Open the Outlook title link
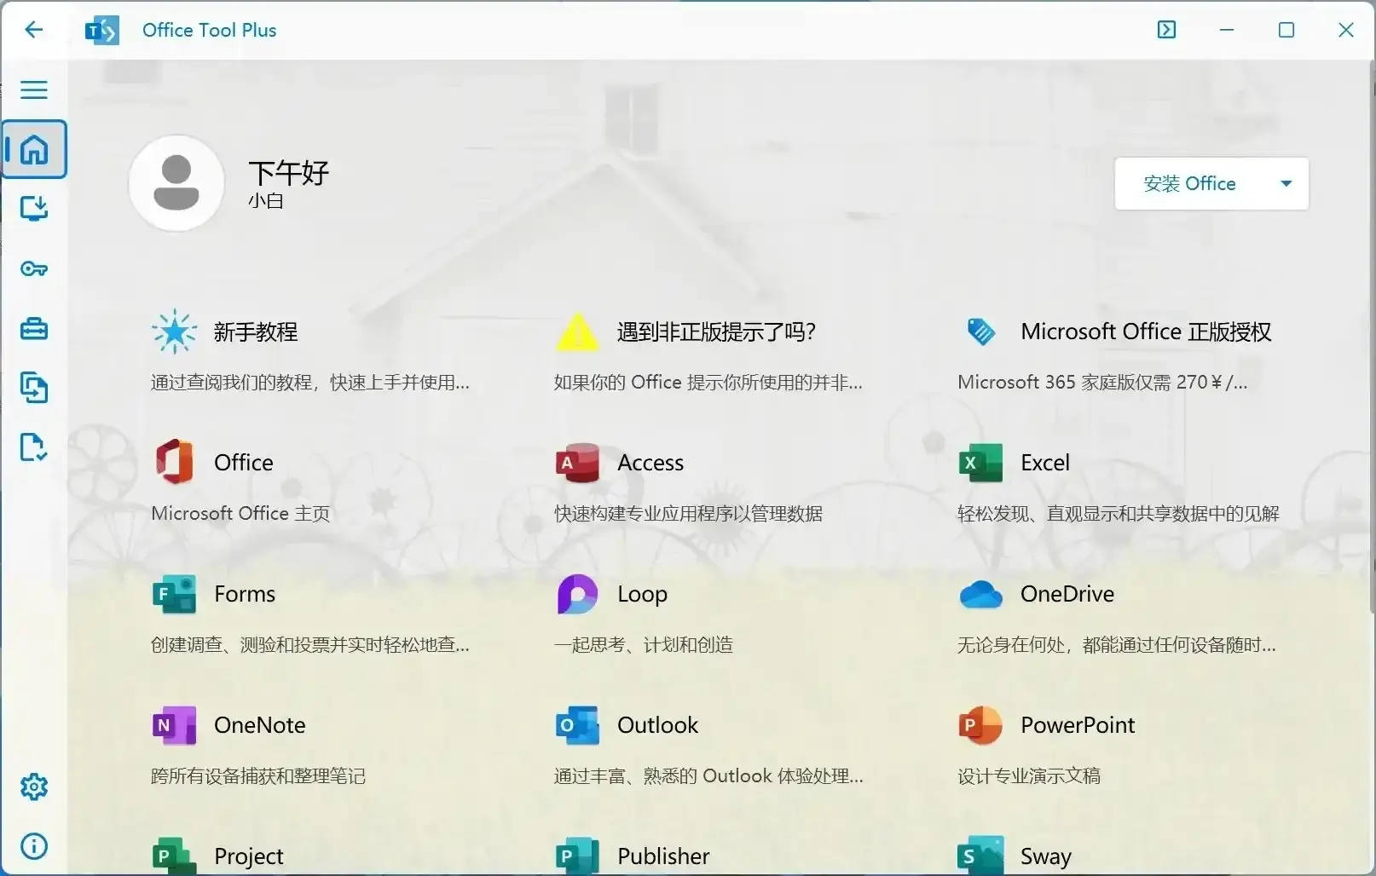 657,725
